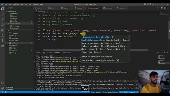Image resolution: width=170 pixels, height=96 pixels.
Task: Open the Run menu
Action: coord(30,4)
